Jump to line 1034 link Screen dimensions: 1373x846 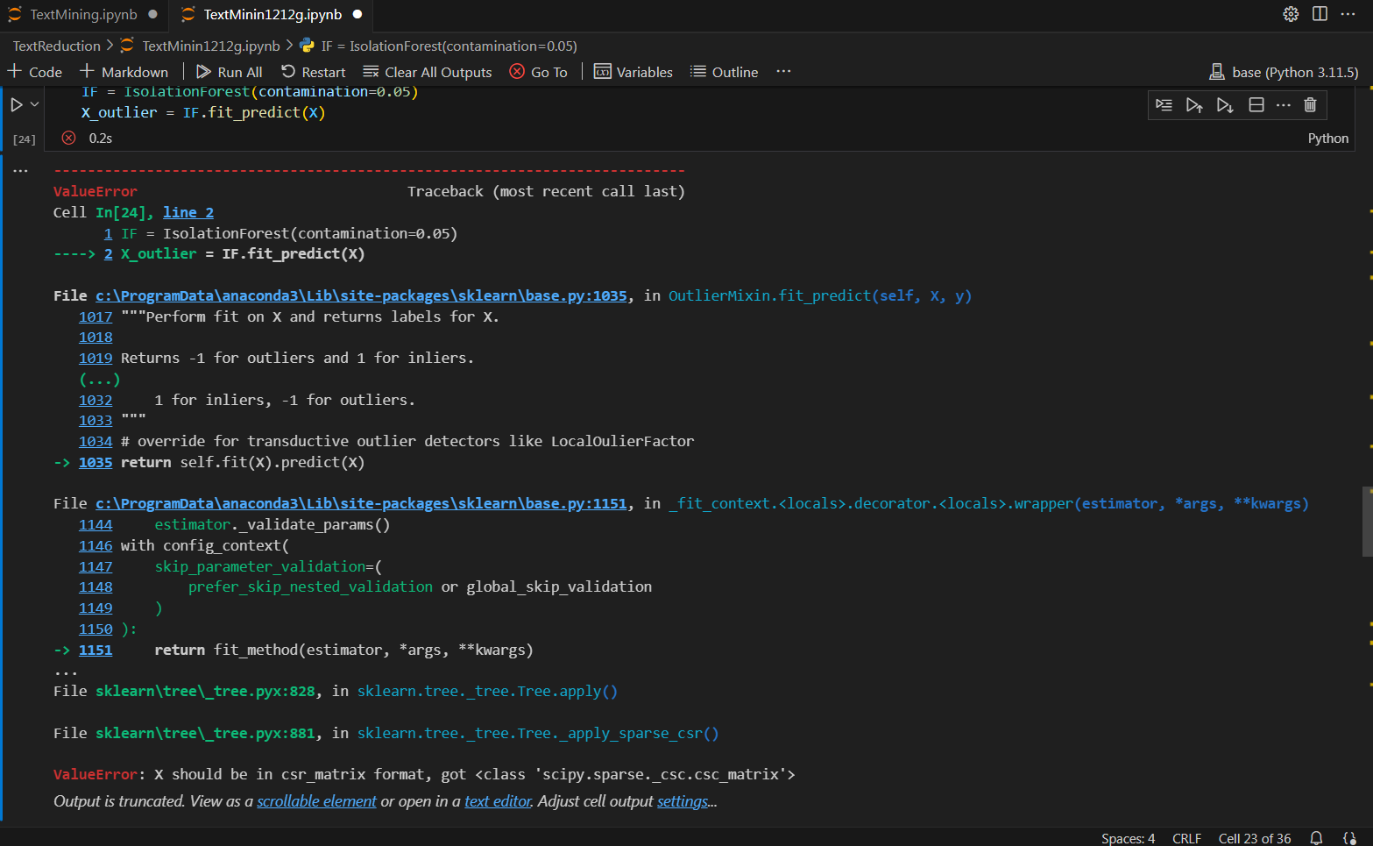pyautogui.click(x=96, y=441)
